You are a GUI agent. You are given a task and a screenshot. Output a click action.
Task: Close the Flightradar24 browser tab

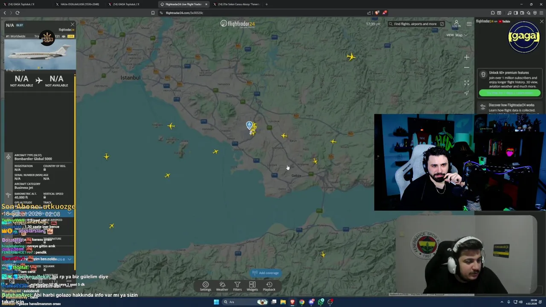coord(206,4)
